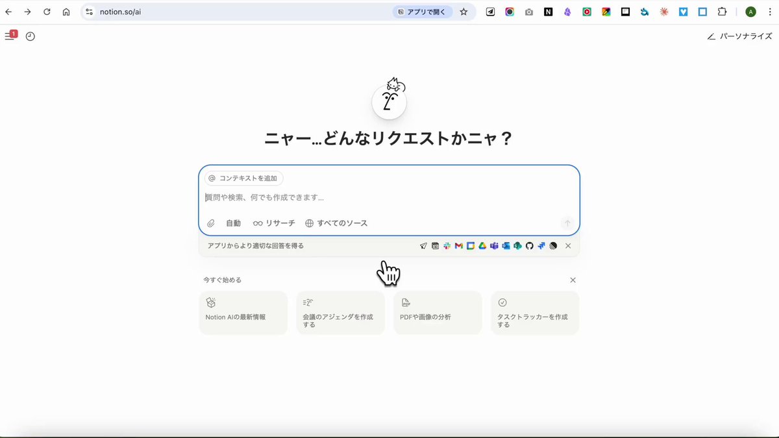Image resolution: width=779 pixels, height=438 pixels.
Task: Go forward in browser history
Action: pyautogui.click(x=27, y=12)
